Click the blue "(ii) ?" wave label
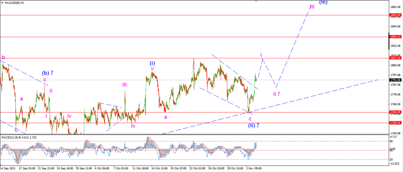 coord(253,125)
